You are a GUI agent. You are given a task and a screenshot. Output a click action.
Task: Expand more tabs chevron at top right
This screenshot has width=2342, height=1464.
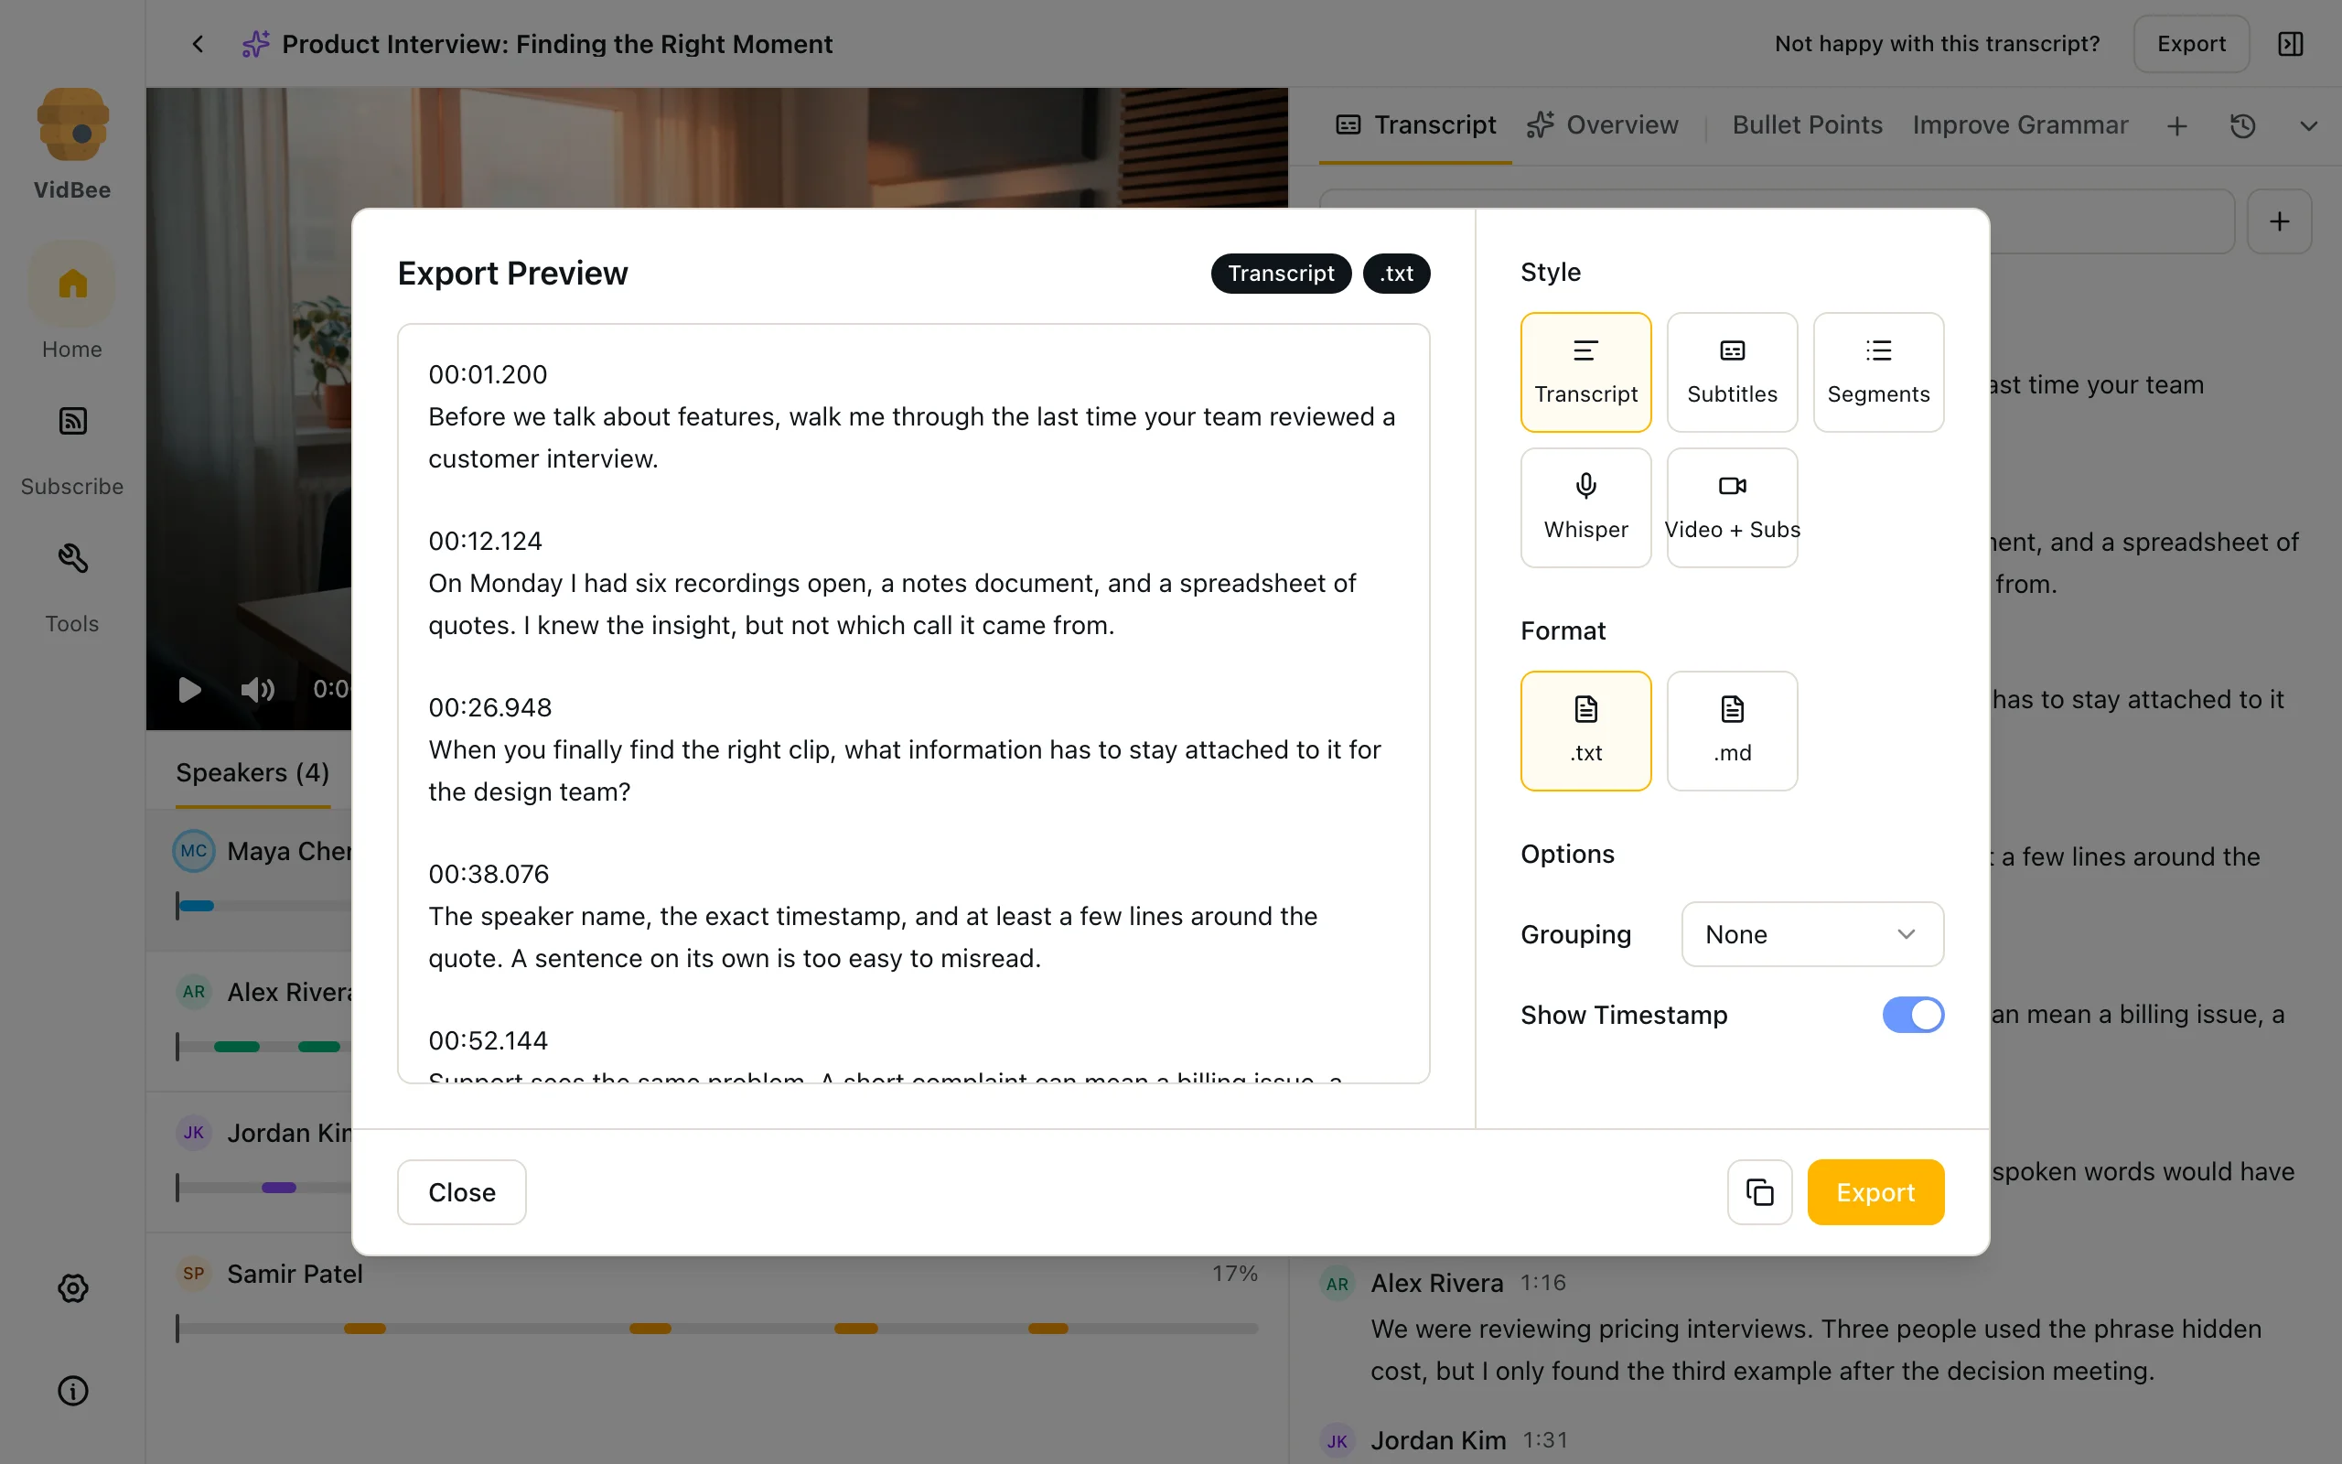(2308, 126)
